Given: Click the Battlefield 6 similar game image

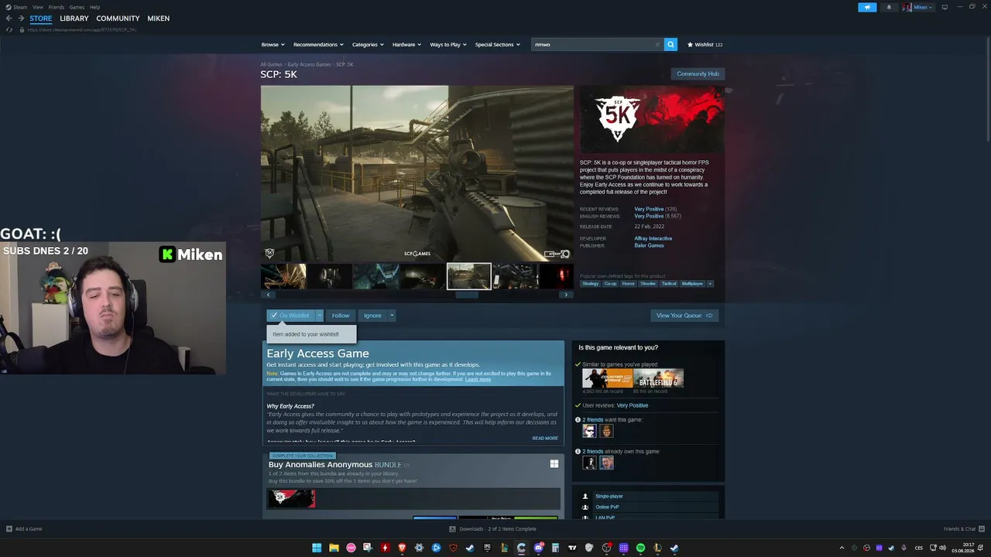Looking at the screenshot, I should click(658, 378).
